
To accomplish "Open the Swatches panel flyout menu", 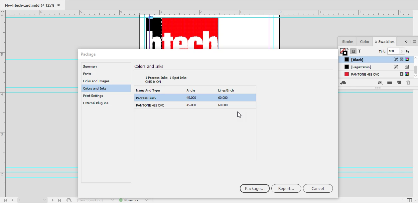I will 414,42.
